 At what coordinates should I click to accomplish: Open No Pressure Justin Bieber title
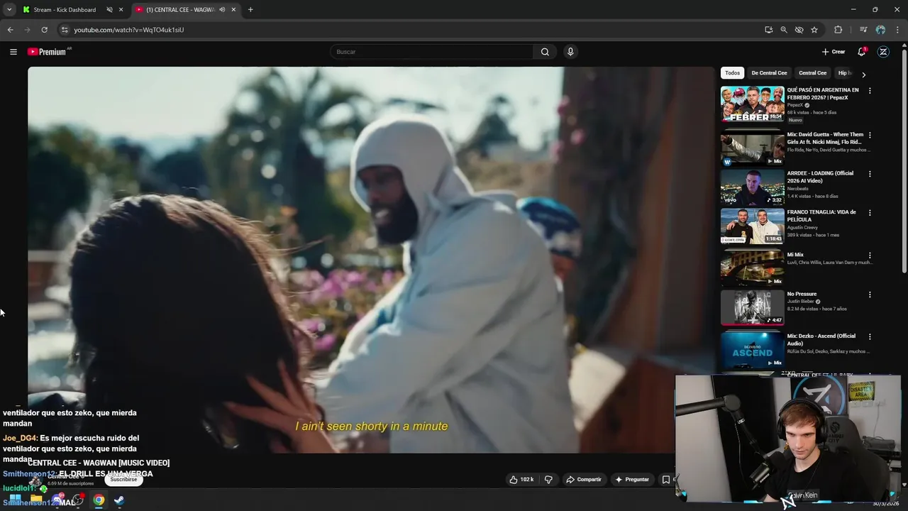(802, 294)
